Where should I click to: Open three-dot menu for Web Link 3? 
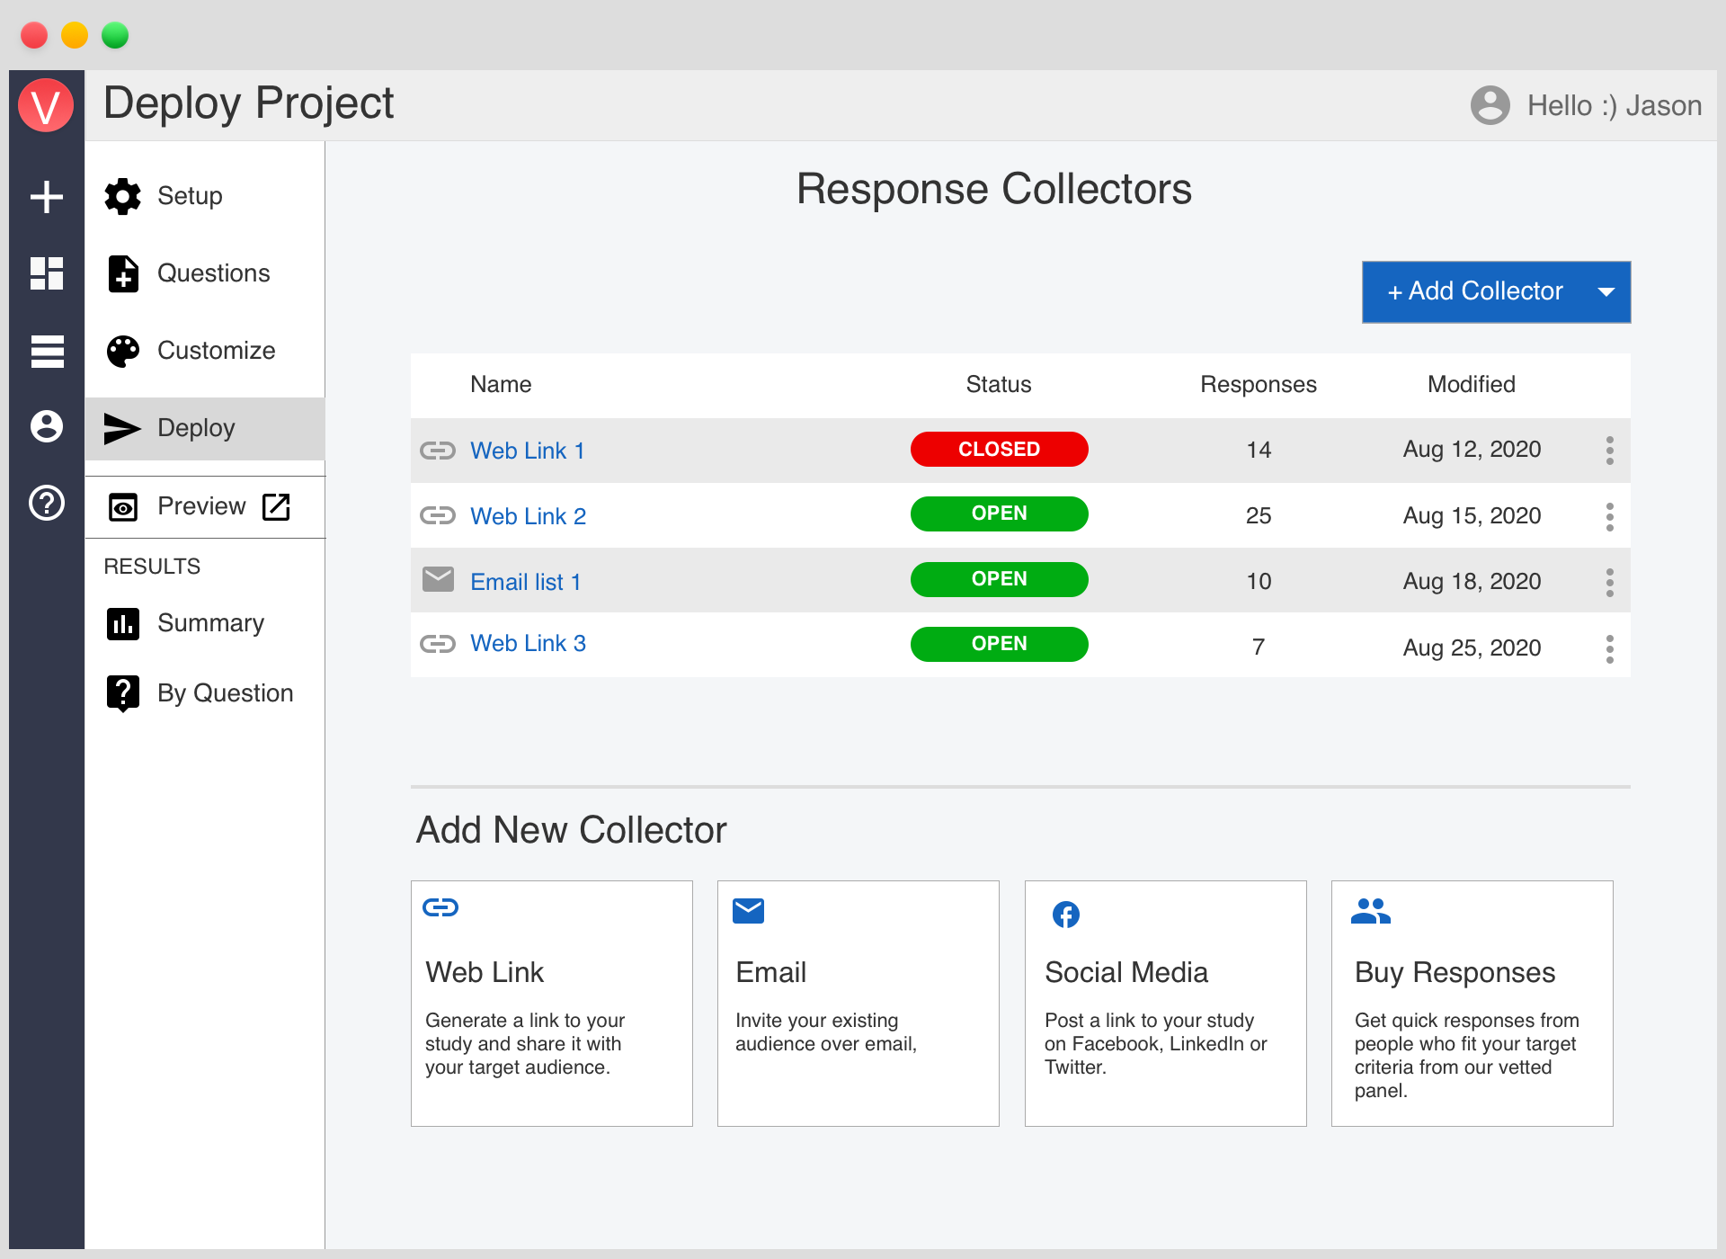pos(1609,648)
